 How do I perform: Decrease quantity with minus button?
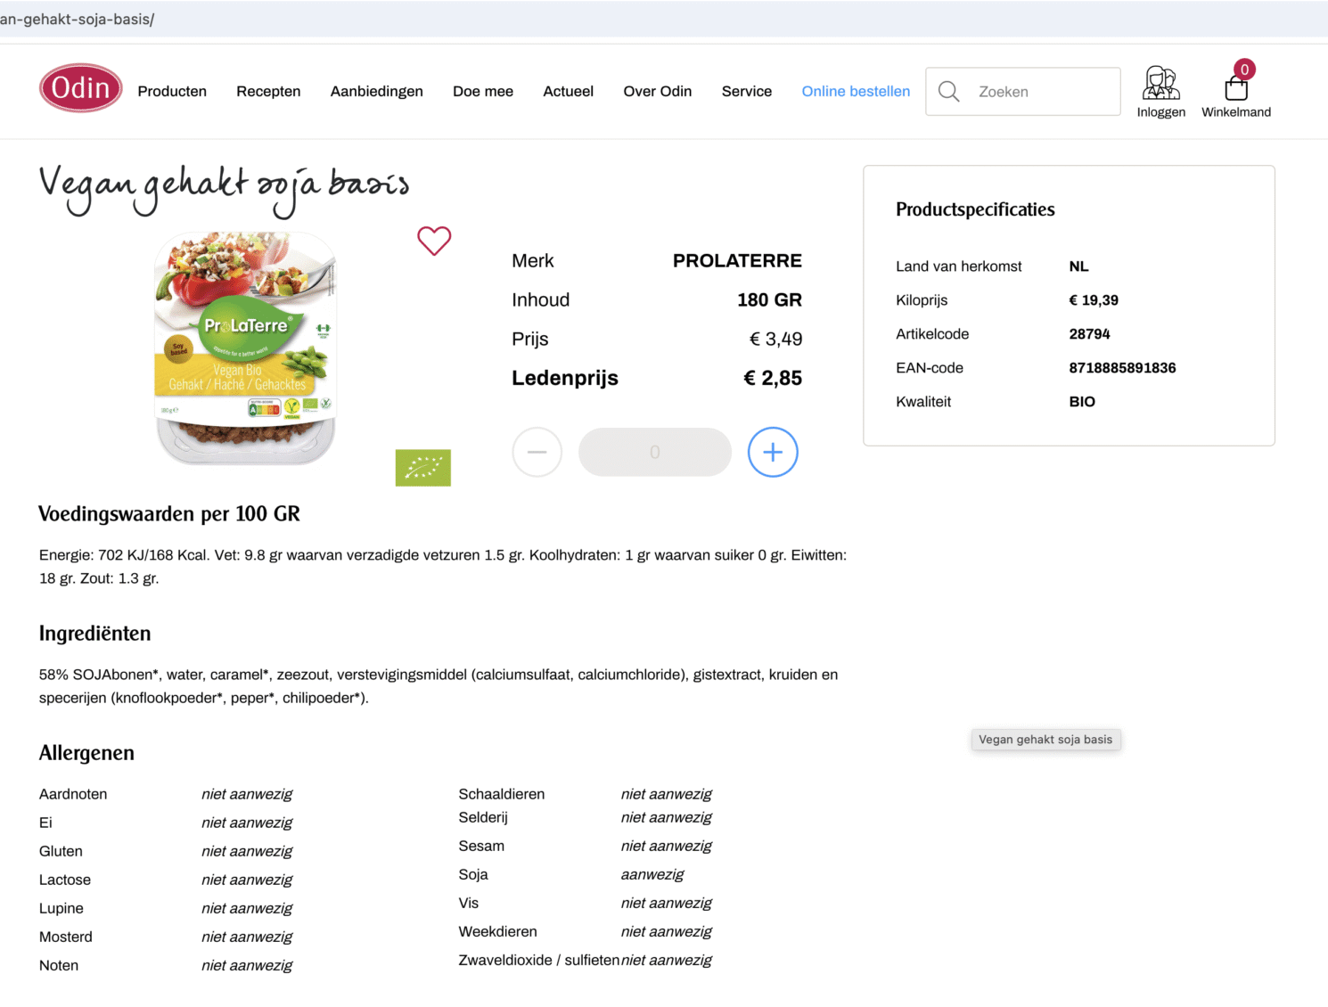tap(537, 452)
